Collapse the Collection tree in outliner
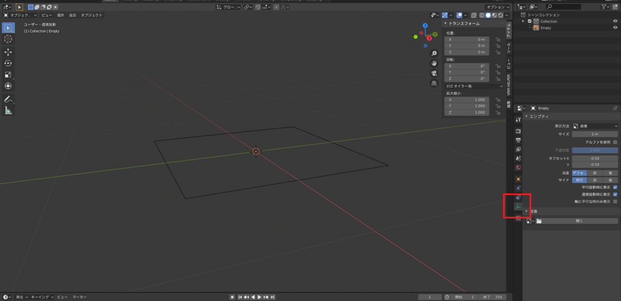621x301 pixels. (x=523, y=21)
